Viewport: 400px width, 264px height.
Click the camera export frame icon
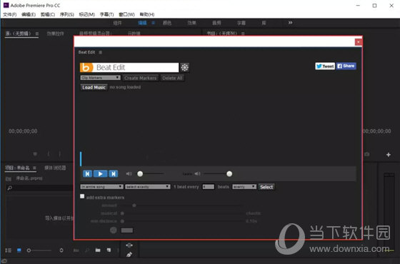(367, 154)
